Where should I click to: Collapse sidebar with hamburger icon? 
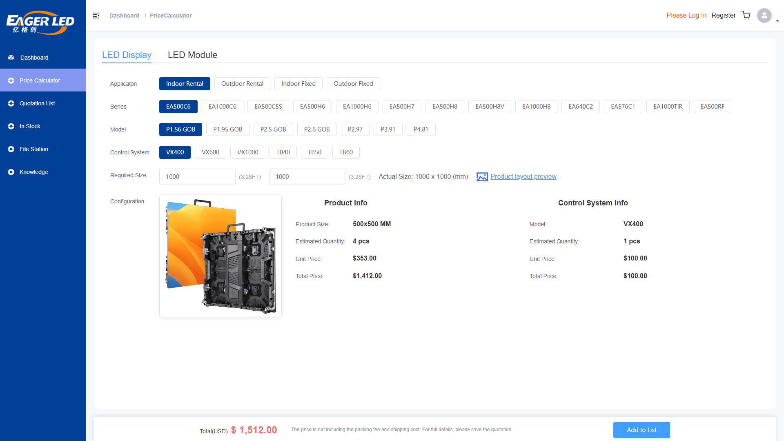tap(96, 16)
